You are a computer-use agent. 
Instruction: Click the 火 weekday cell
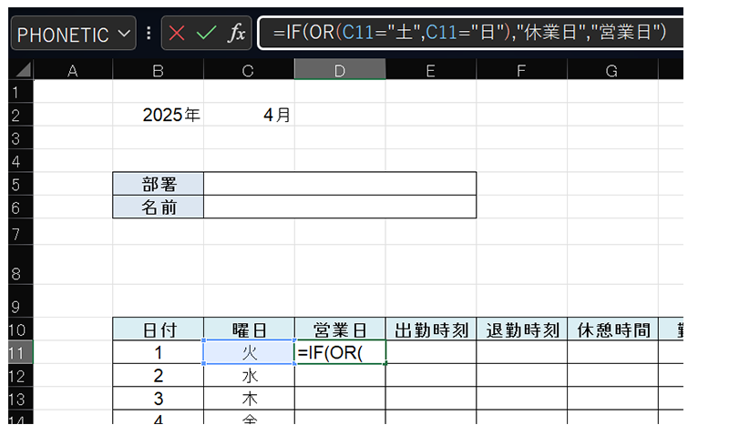click(x=249, y=351)
